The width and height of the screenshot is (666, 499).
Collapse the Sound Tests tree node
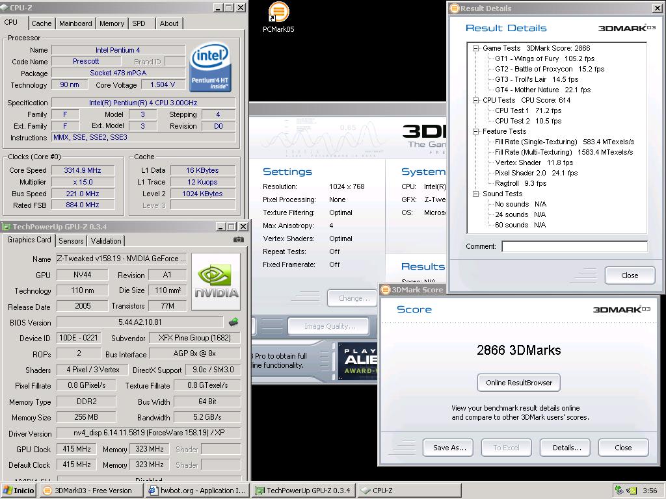(x=475, y=194)
